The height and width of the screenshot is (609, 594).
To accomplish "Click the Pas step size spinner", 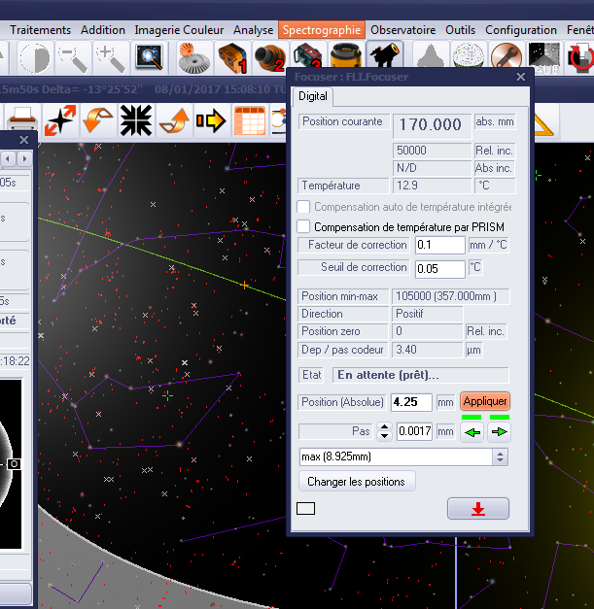I will coord(384,431).
